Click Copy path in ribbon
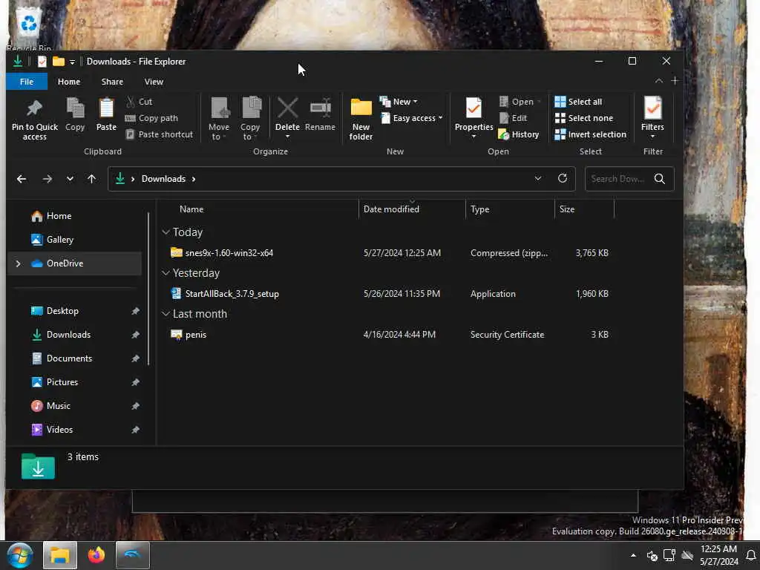This screenshot has height=570, width=760. pyautogui.click(x=151, y=118)
